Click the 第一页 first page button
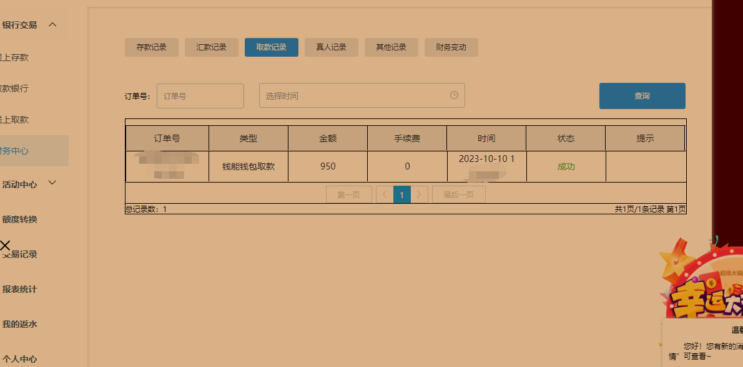 coord(349,195)
